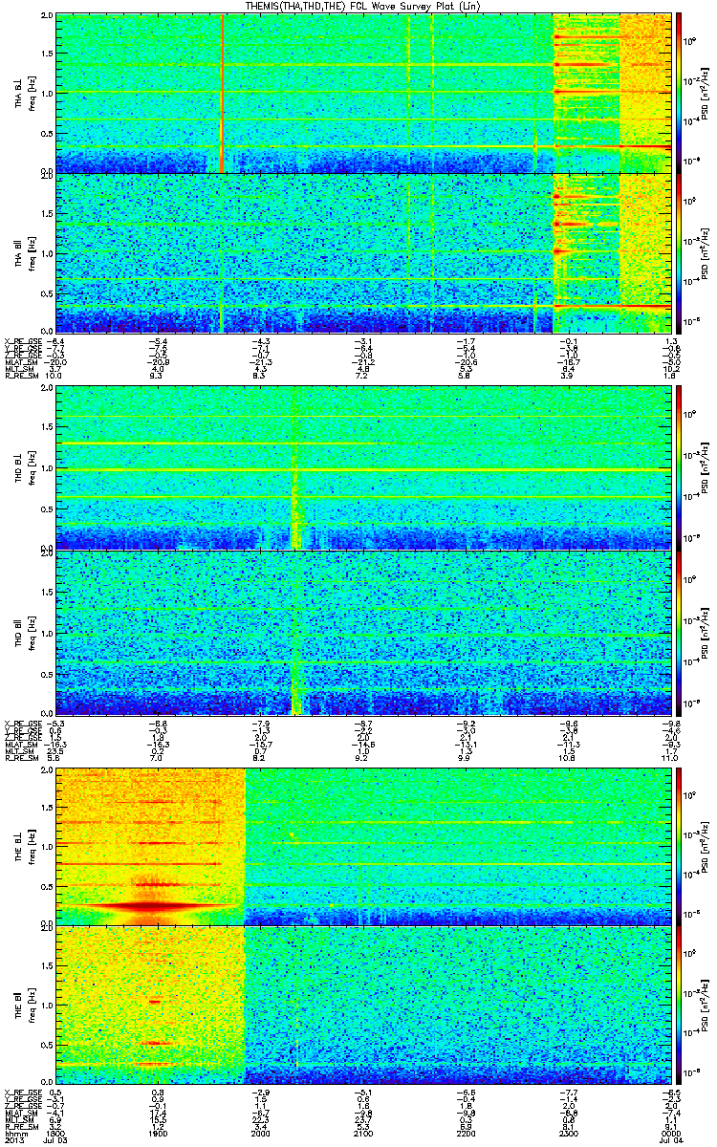Viewport: 717px width, 1147px height.
Task: Select the THA BII freq [Hz] axis label
Action: (23, 252)
